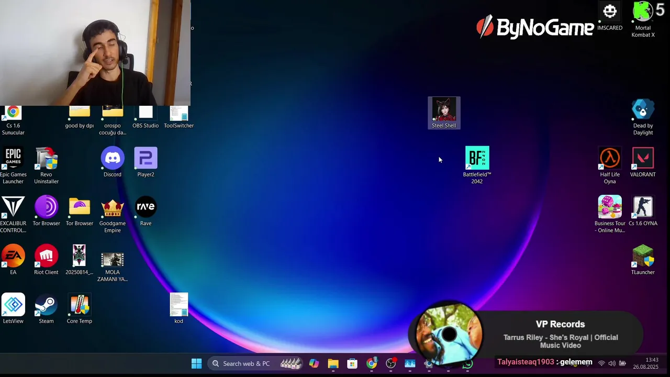670x377 pixels.
Task: Open File Explorer in the taskbar
Action: (x=333, y=363)
